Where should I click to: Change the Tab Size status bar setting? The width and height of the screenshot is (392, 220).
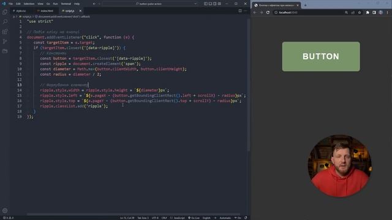point(143,218)
